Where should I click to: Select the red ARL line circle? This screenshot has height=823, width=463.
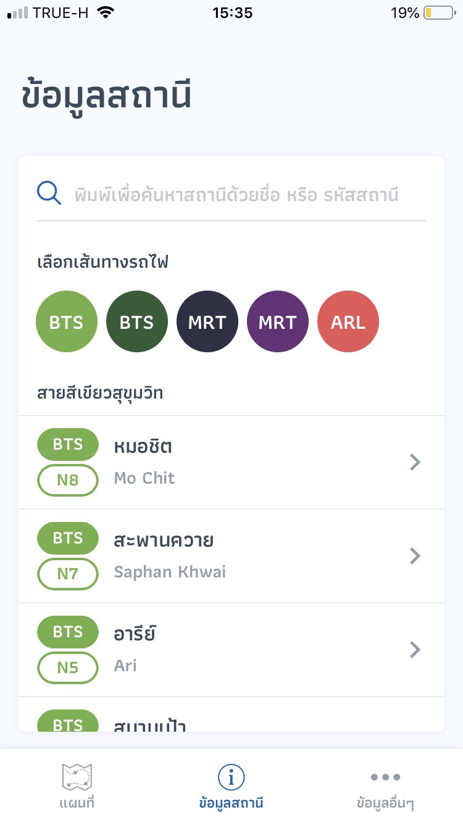tap(348, 321)
